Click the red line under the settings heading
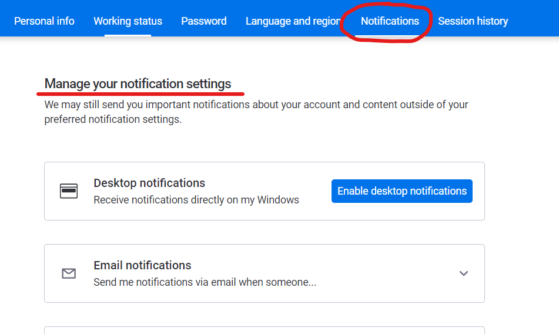 (x=140, y=94)
